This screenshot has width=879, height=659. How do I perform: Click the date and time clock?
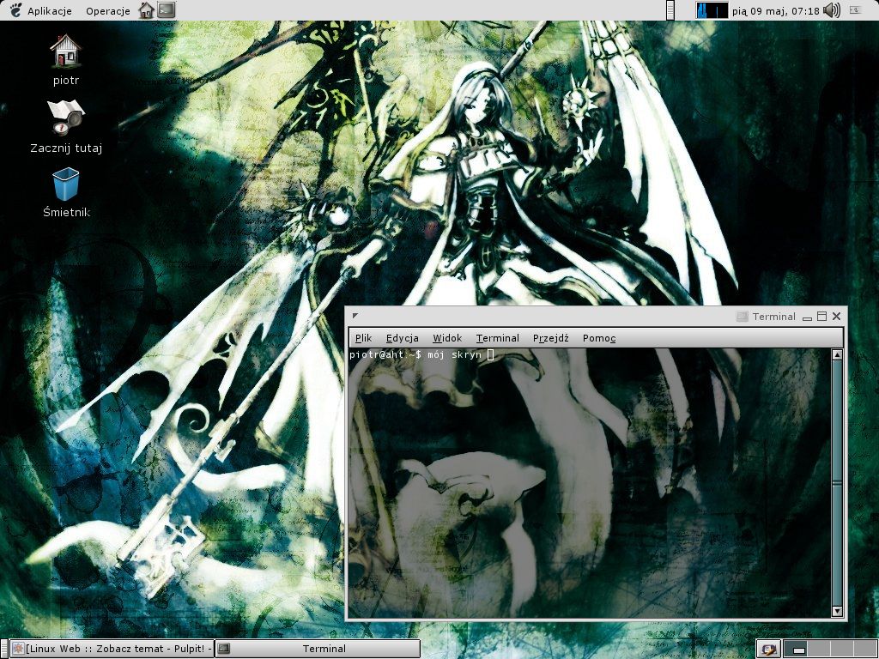(x=775, y=10)
